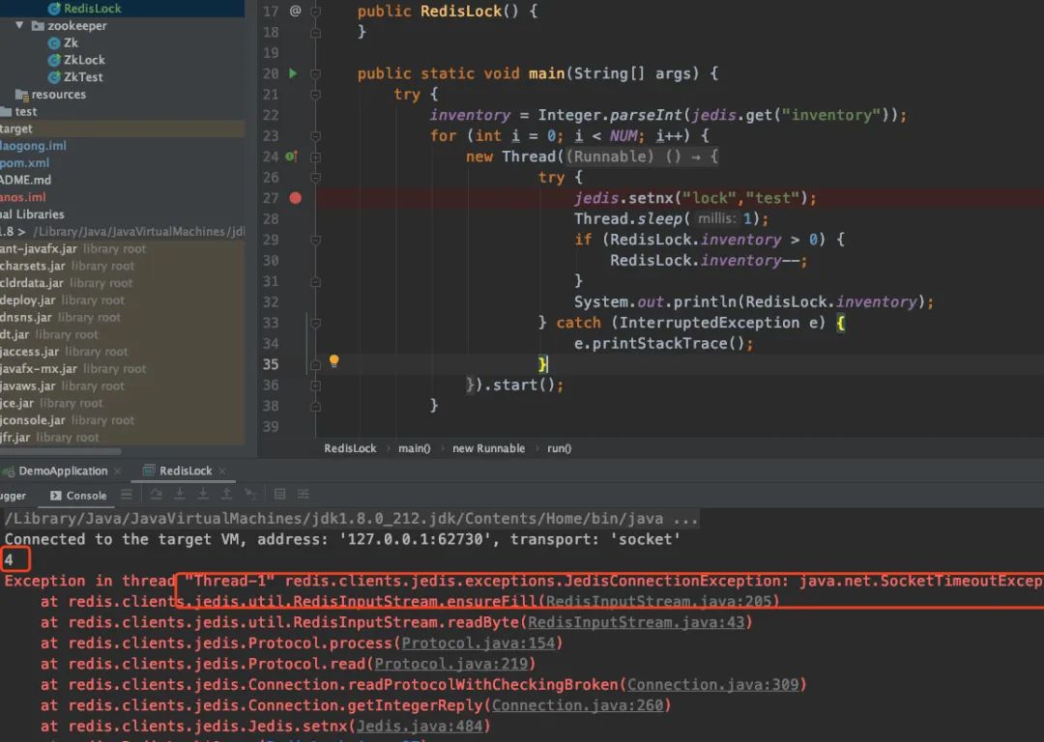
Task: Click the Show Execution Point icon in debug toolbar
Action: [x=127, y=494]
